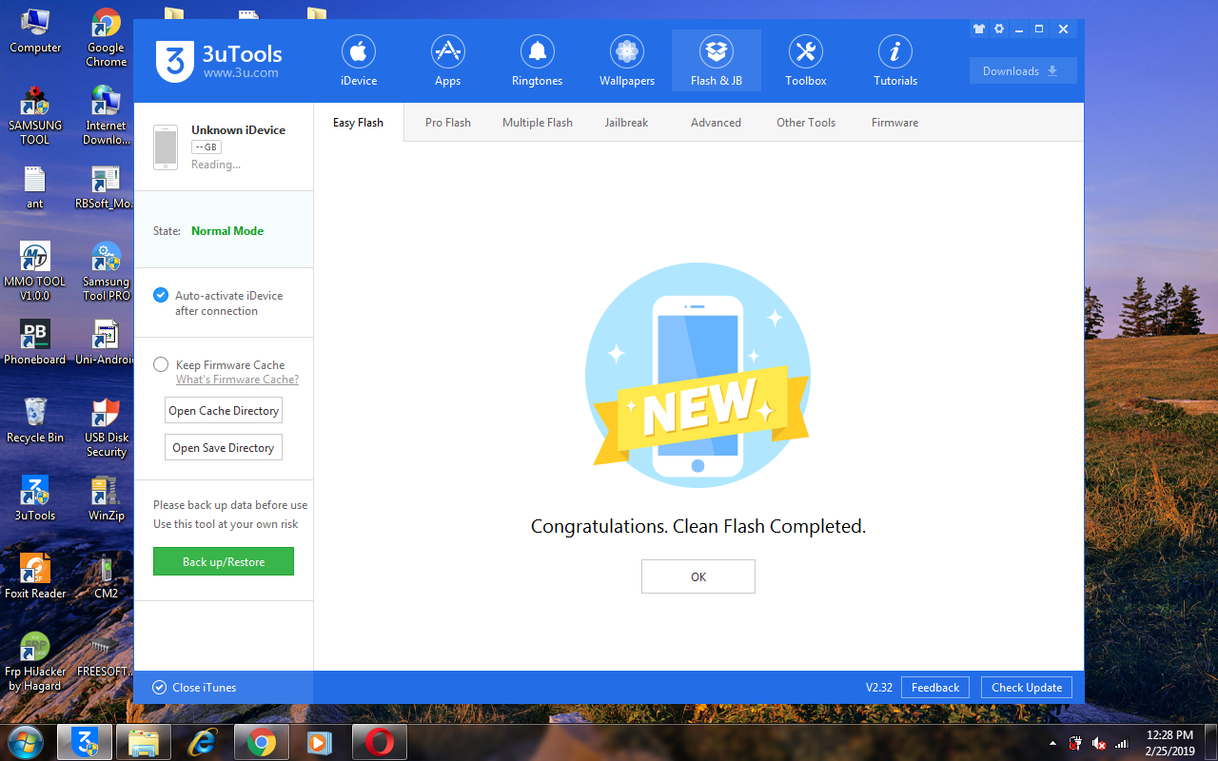Click the green Back up/Restore button
This screenshot has height=761, width=1218.
point(224,562)
